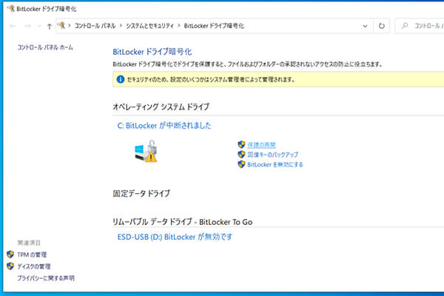Image resolution: width=444 pixels, height=296 pixels.
Task: Click the shield icon beside TPM の管理
Action: point(10,255)
